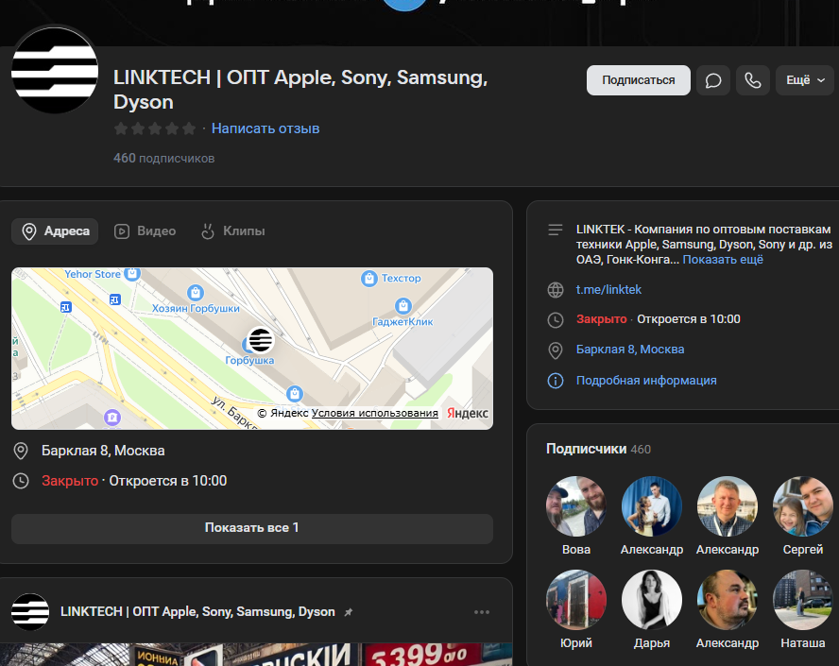
Task: Open Подробная информация link
Action: (646, 381)
